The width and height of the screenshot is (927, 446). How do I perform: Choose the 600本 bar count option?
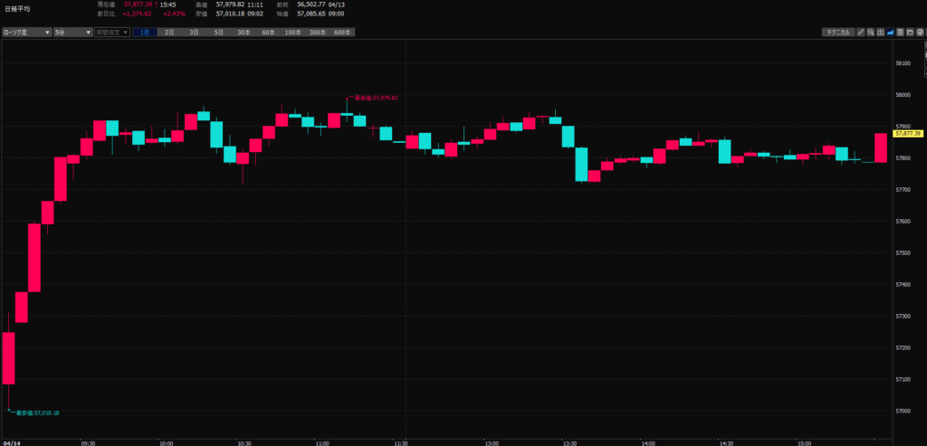click(x=341, y=33)
